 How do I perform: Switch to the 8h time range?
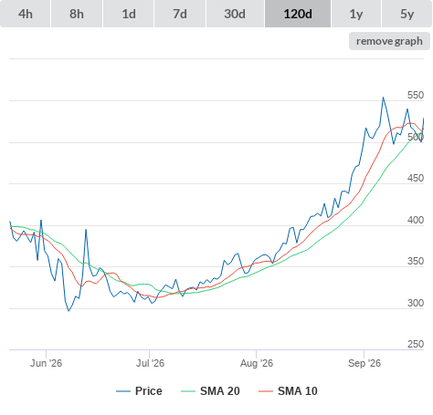click(x=77, y=14)
